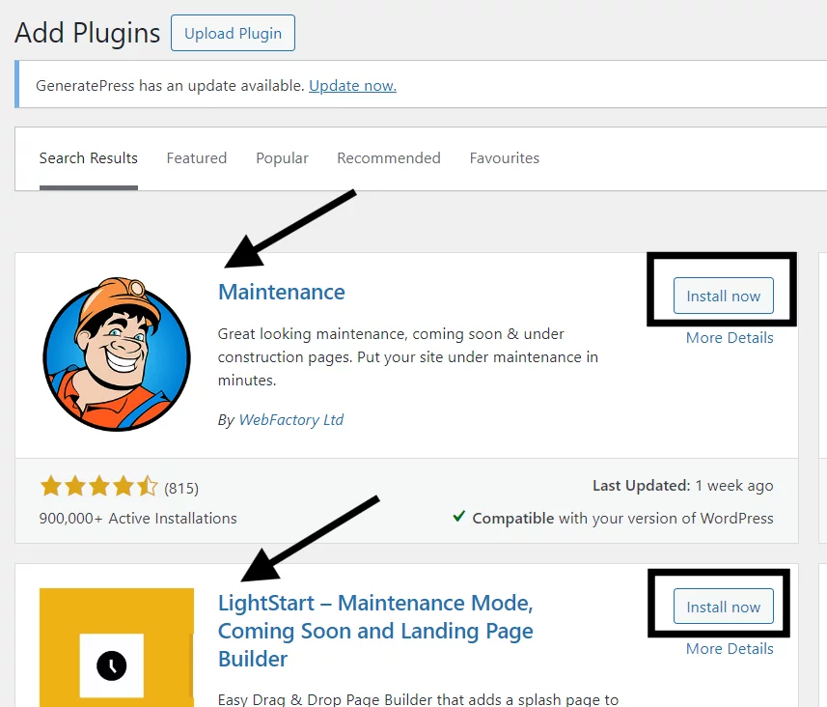Open the Recommended plugins tab
This screenshot has height=707, width=827.
[389, 157]
